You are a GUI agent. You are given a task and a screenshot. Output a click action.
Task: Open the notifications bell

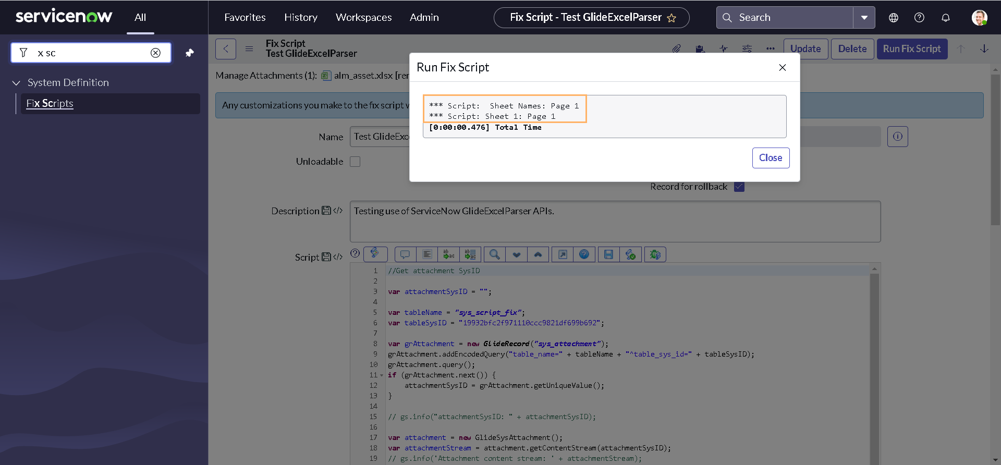(x=946, y=18)
